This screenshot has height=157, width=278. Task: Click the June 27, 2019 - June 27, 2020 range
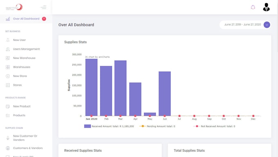[x=242, y=24]
